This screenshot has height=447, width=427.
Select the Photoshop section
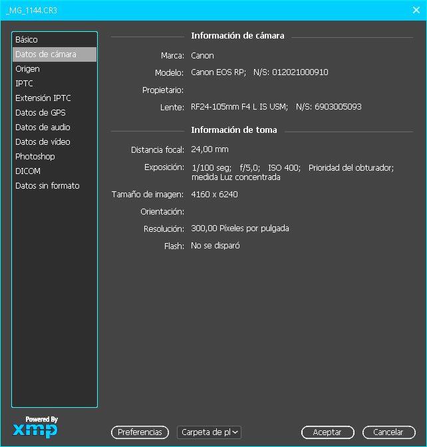[55, 157]
